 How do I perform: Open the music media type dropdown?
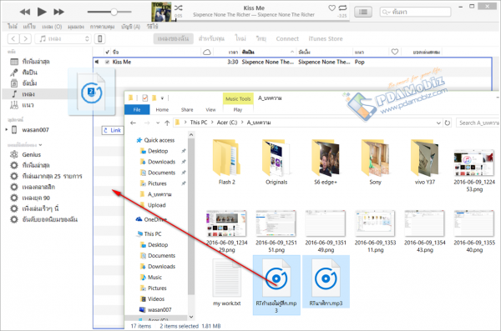click(63, 39)
